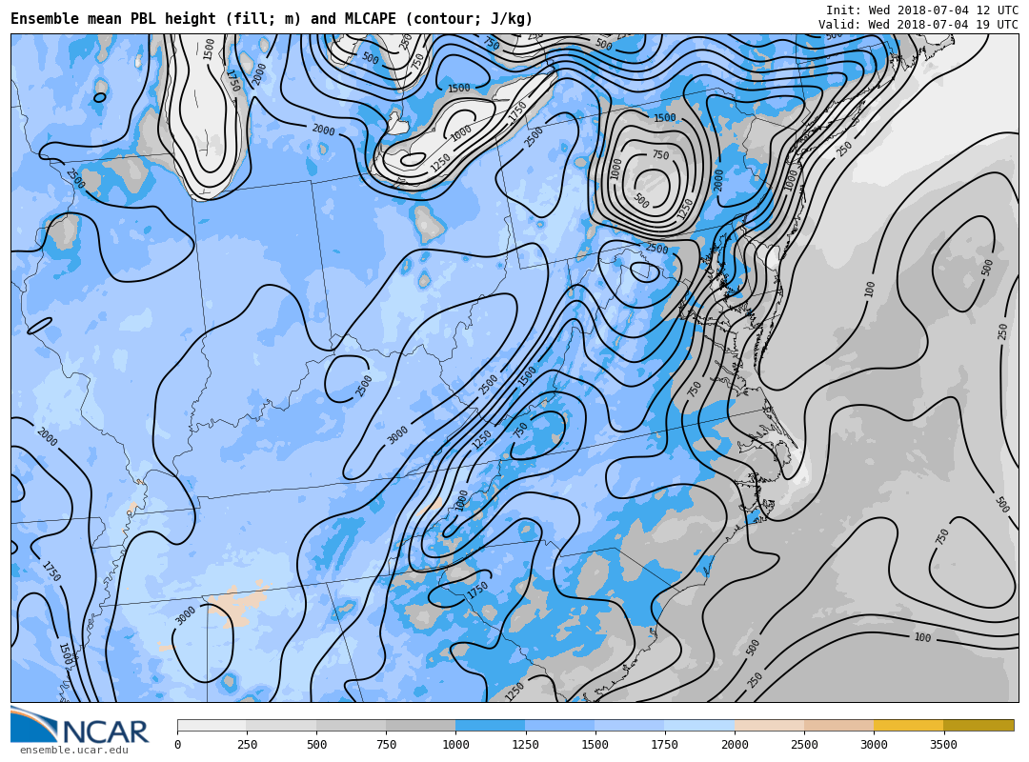Screen dimensions: 1029x762
Task: Select the dark gold colorbar segment above 3500
Action: pos(979,725)
